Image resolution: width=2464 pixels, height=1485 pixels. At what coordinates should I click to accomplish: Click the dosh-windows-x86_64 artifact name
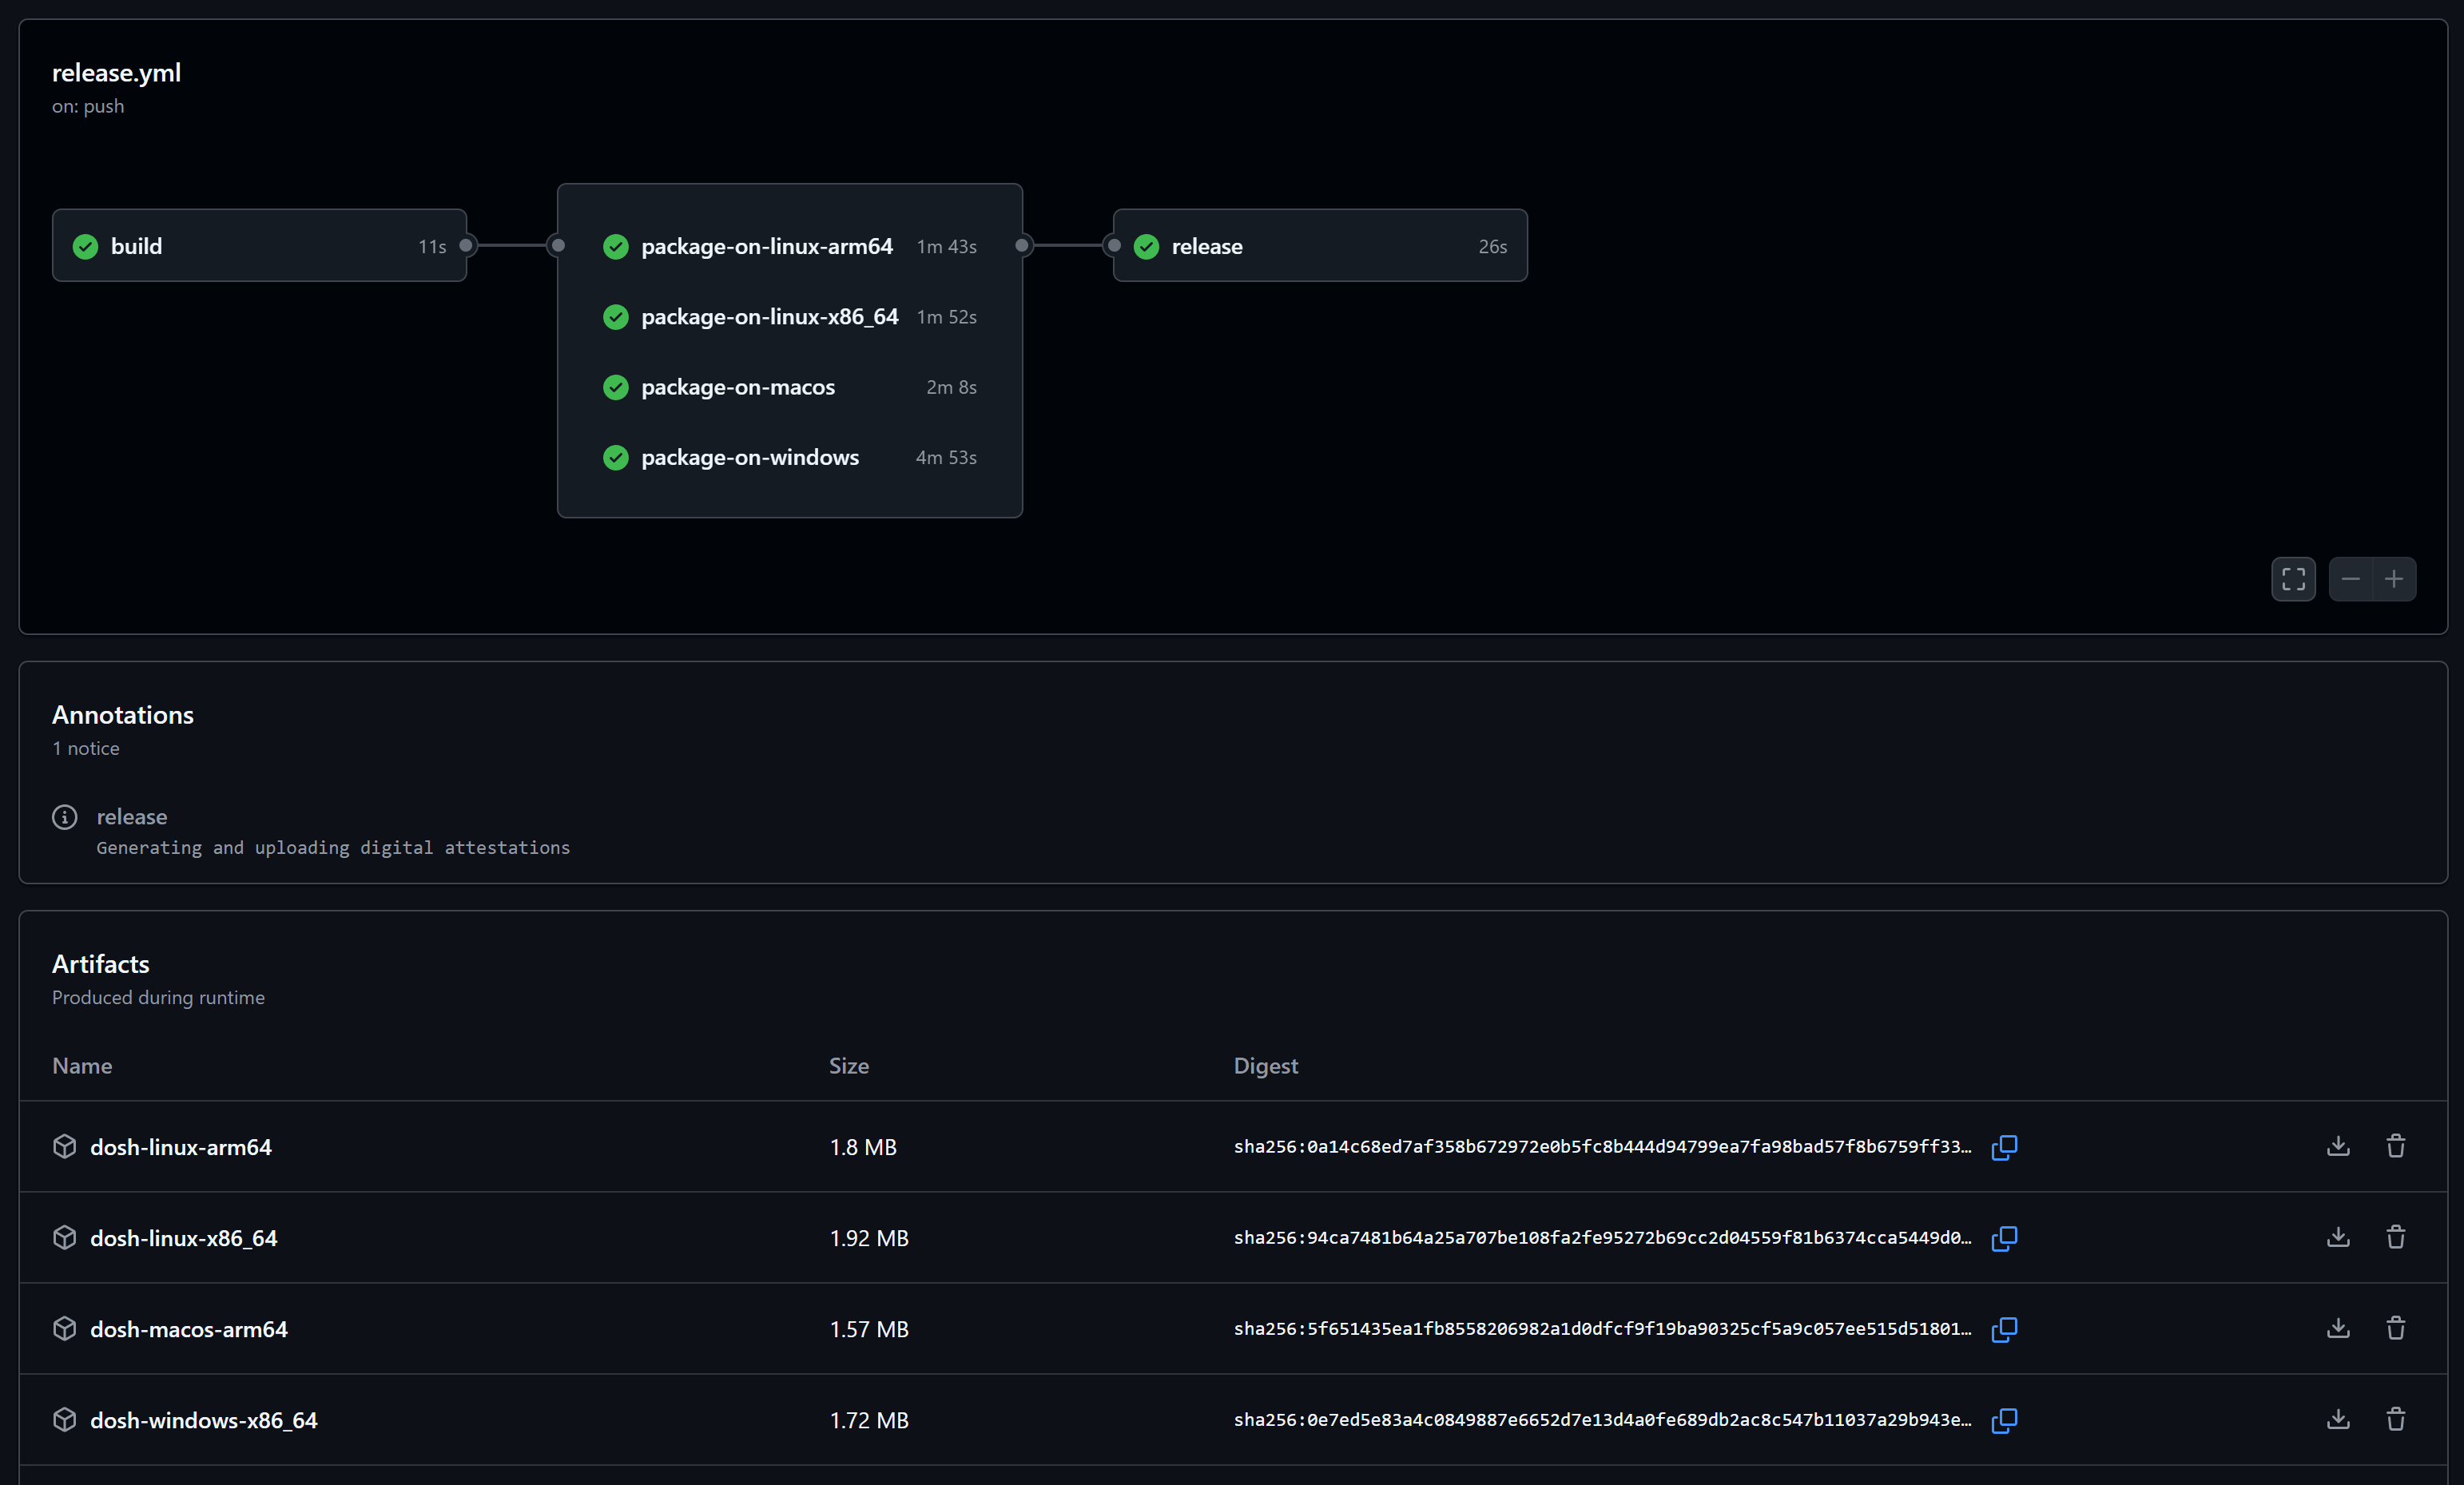(x=204, y=1420)
